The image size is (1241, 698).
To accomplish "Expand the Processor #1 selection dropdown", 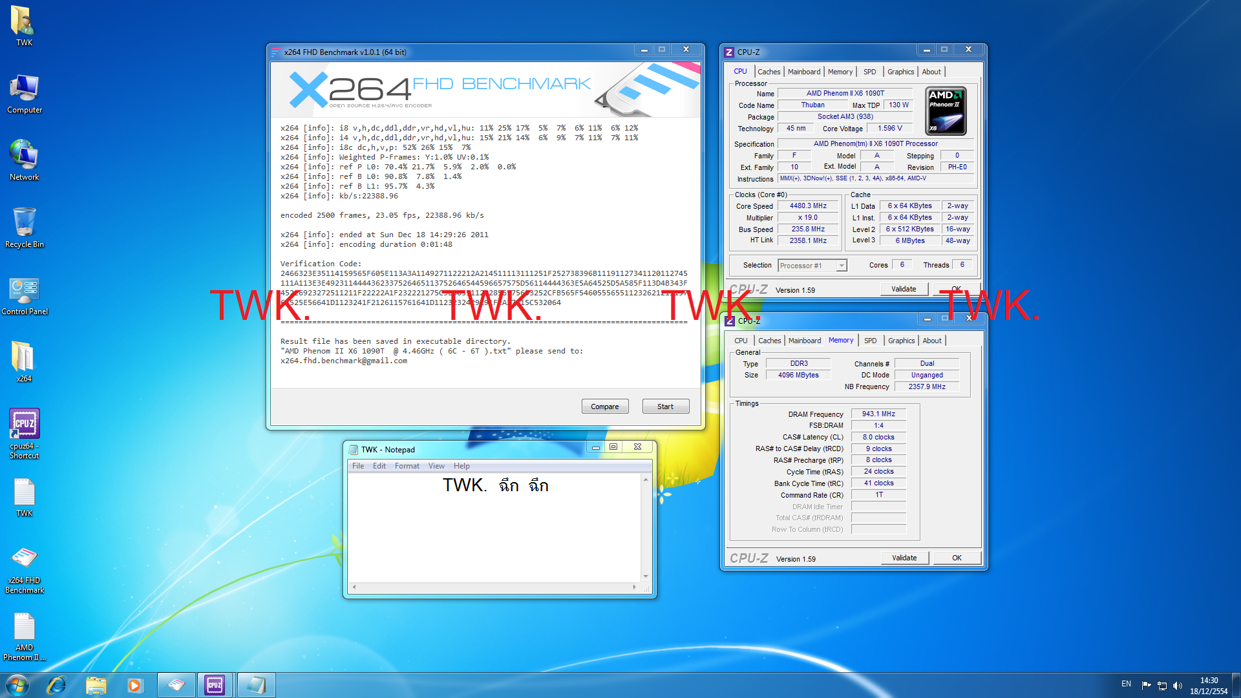I will click(841, 266).
